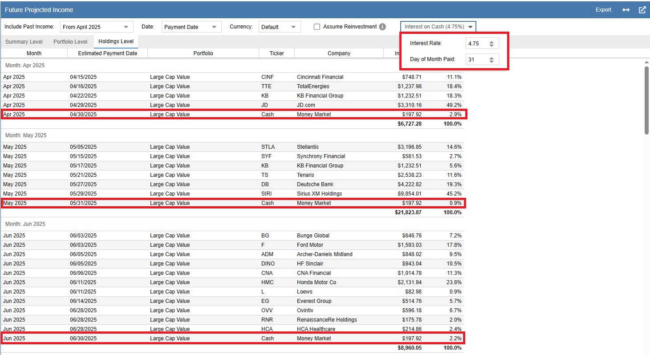The width and height of the screenshot is (650, 355).
Task: Select the Deutsche Bank row
Action: pos(232,184)
